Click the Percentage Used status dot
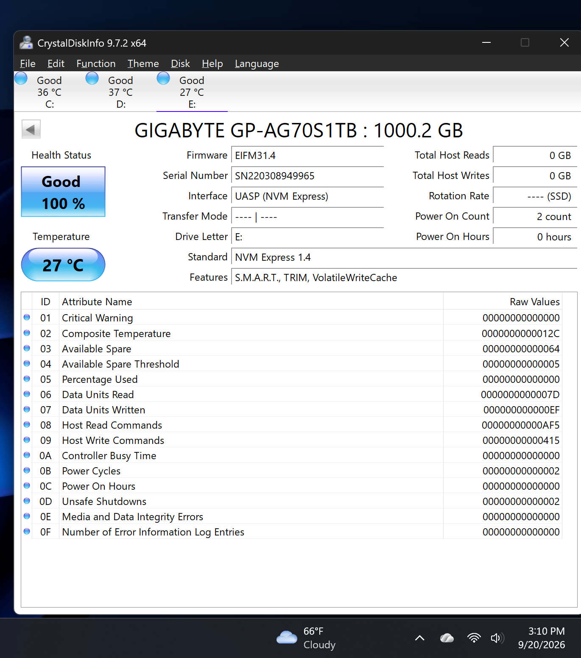This screenshot has height=658, width=581. (27, 379)
